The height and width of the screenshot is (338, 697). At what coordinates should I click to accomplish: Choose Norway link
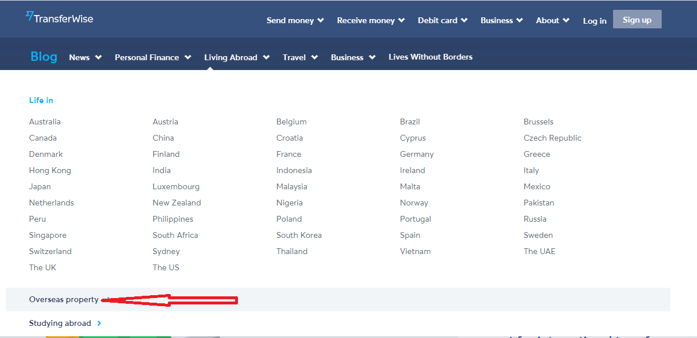coord(414,203)
